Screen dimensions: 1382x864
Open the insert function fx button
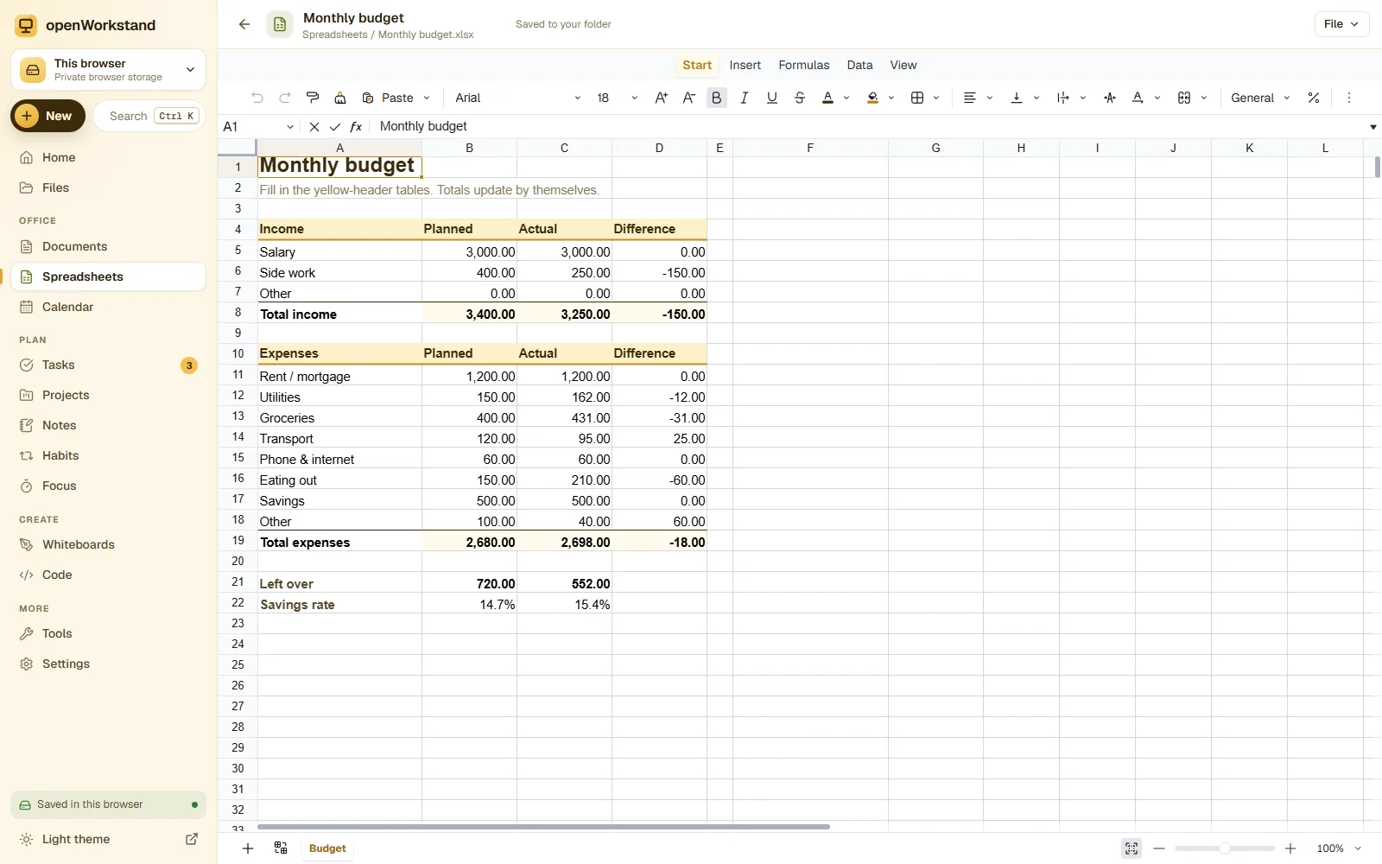356,126
